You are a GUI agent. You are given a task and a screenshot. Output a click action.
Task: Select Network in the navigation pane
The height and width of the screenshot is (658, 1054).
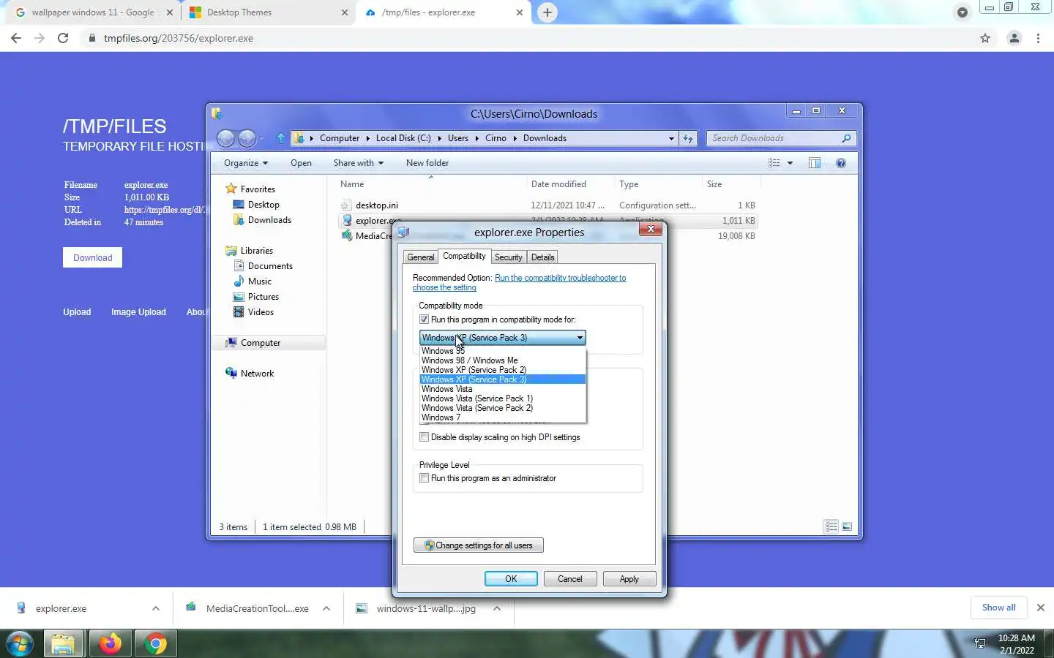257,374
